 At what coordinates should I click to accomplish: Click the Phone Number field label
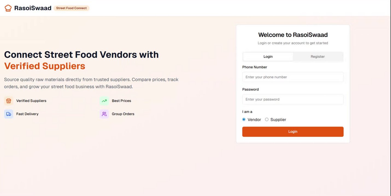(x=254, y=67)
